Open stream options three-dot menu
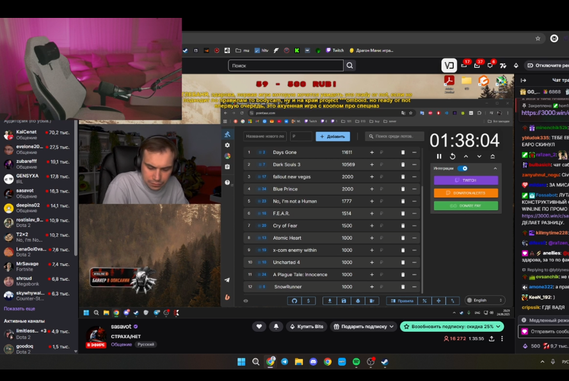 (x=502, y=339)
